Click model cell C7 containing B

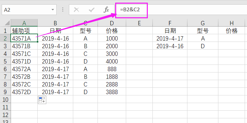tap(85, 76)
